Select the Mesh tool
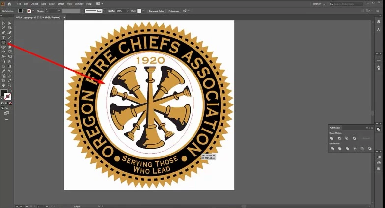Viewport: 385px width, 208px height. point(3,66)
